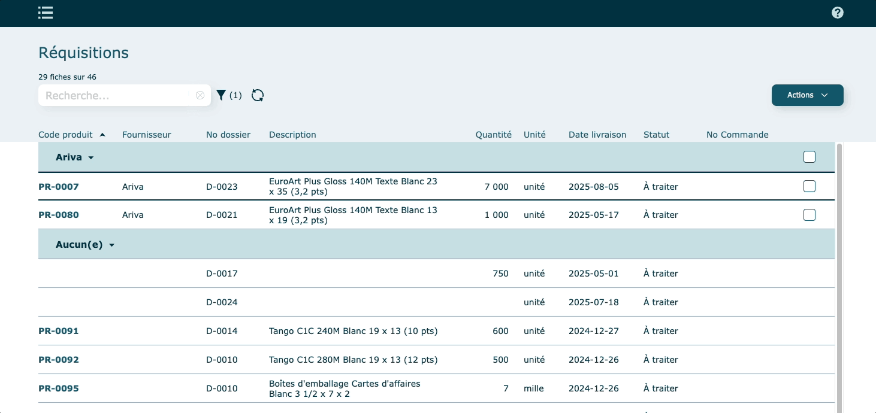The width and height of the screenshot is (876, 413).
Task: Click the help question mark icon
Action: [838, 13]
